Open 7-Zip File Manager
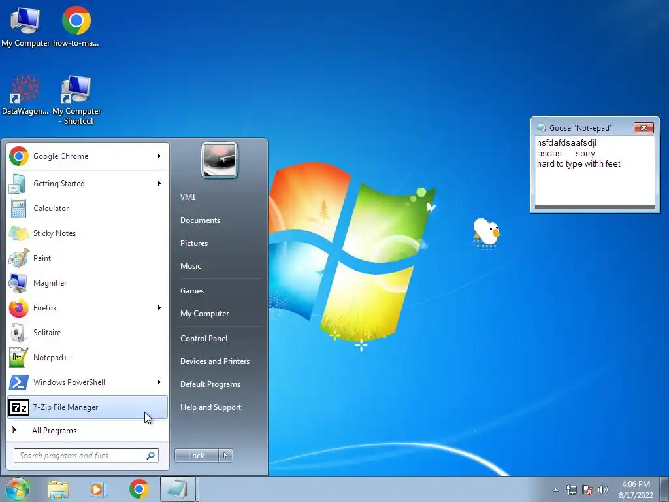The width and height of the screenshot is (669, 502). 88,407
